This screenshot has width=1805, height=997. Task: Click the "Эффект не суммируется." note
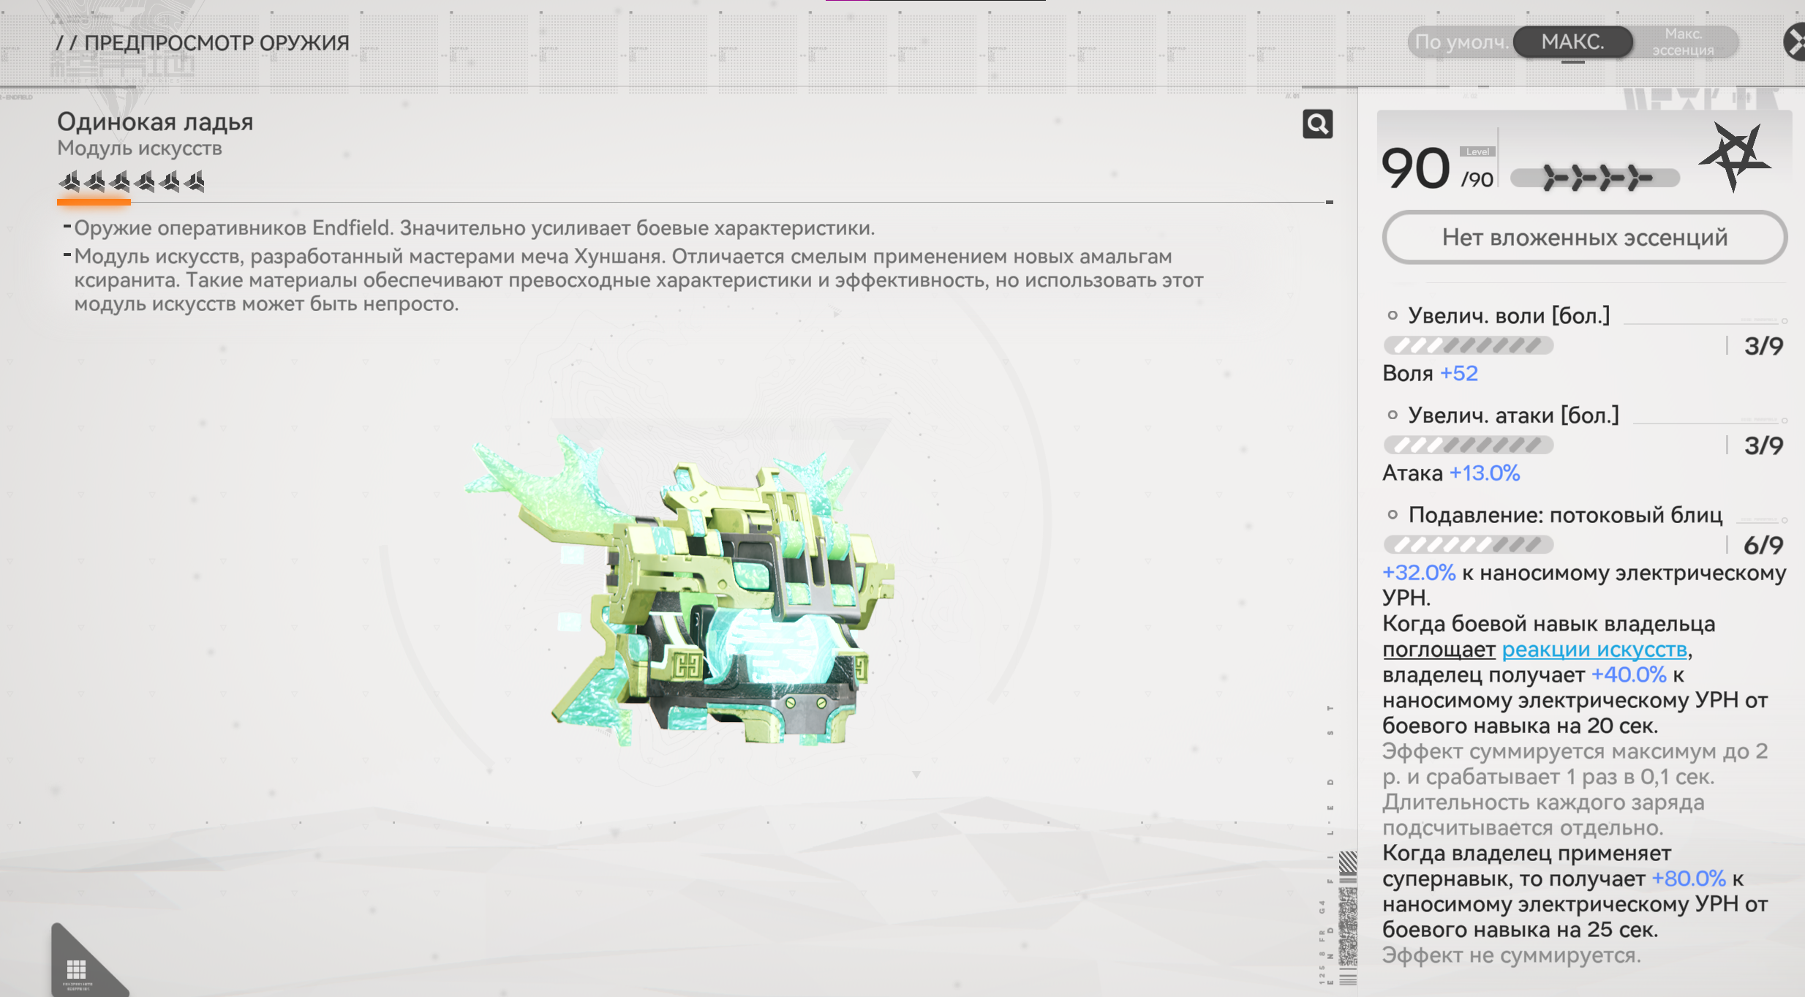point(1512,955)
